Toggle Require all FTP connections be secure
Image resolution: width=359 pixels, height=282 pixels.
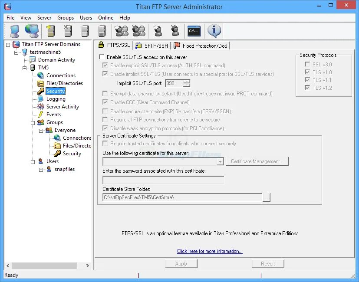click(x=105, y=119)
